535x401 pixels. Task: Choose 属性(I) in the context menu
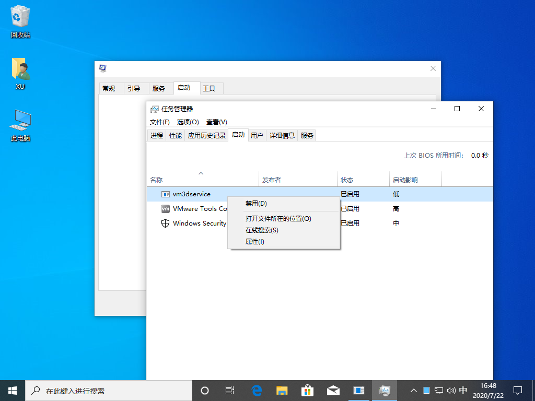(x=255, y=242)
